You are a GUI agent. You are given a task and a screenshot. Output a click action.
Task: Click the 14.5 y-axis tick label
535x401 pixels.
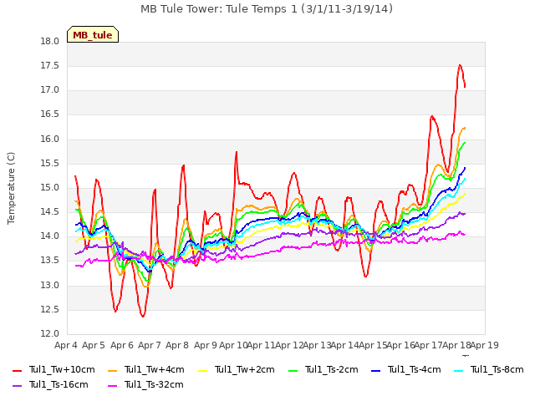(x=50, y=212)
